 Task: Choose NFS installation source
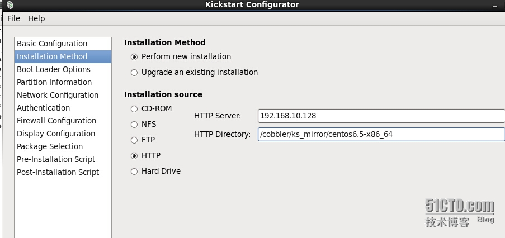pos(134,125)
